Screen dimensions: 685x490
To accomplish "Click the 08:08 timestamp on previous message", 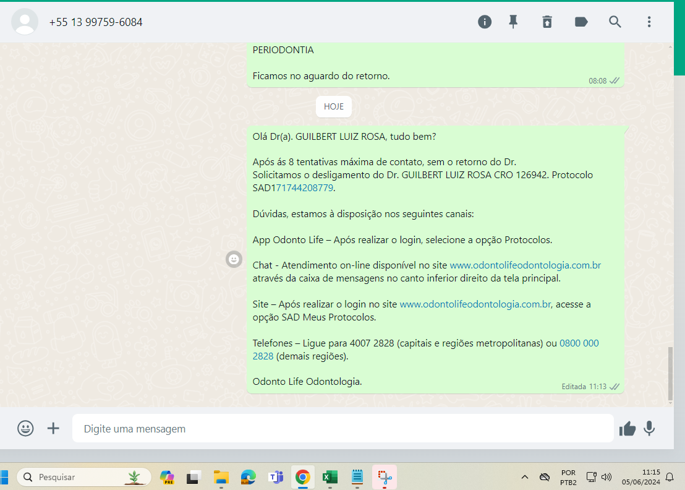I will point(597,81).
